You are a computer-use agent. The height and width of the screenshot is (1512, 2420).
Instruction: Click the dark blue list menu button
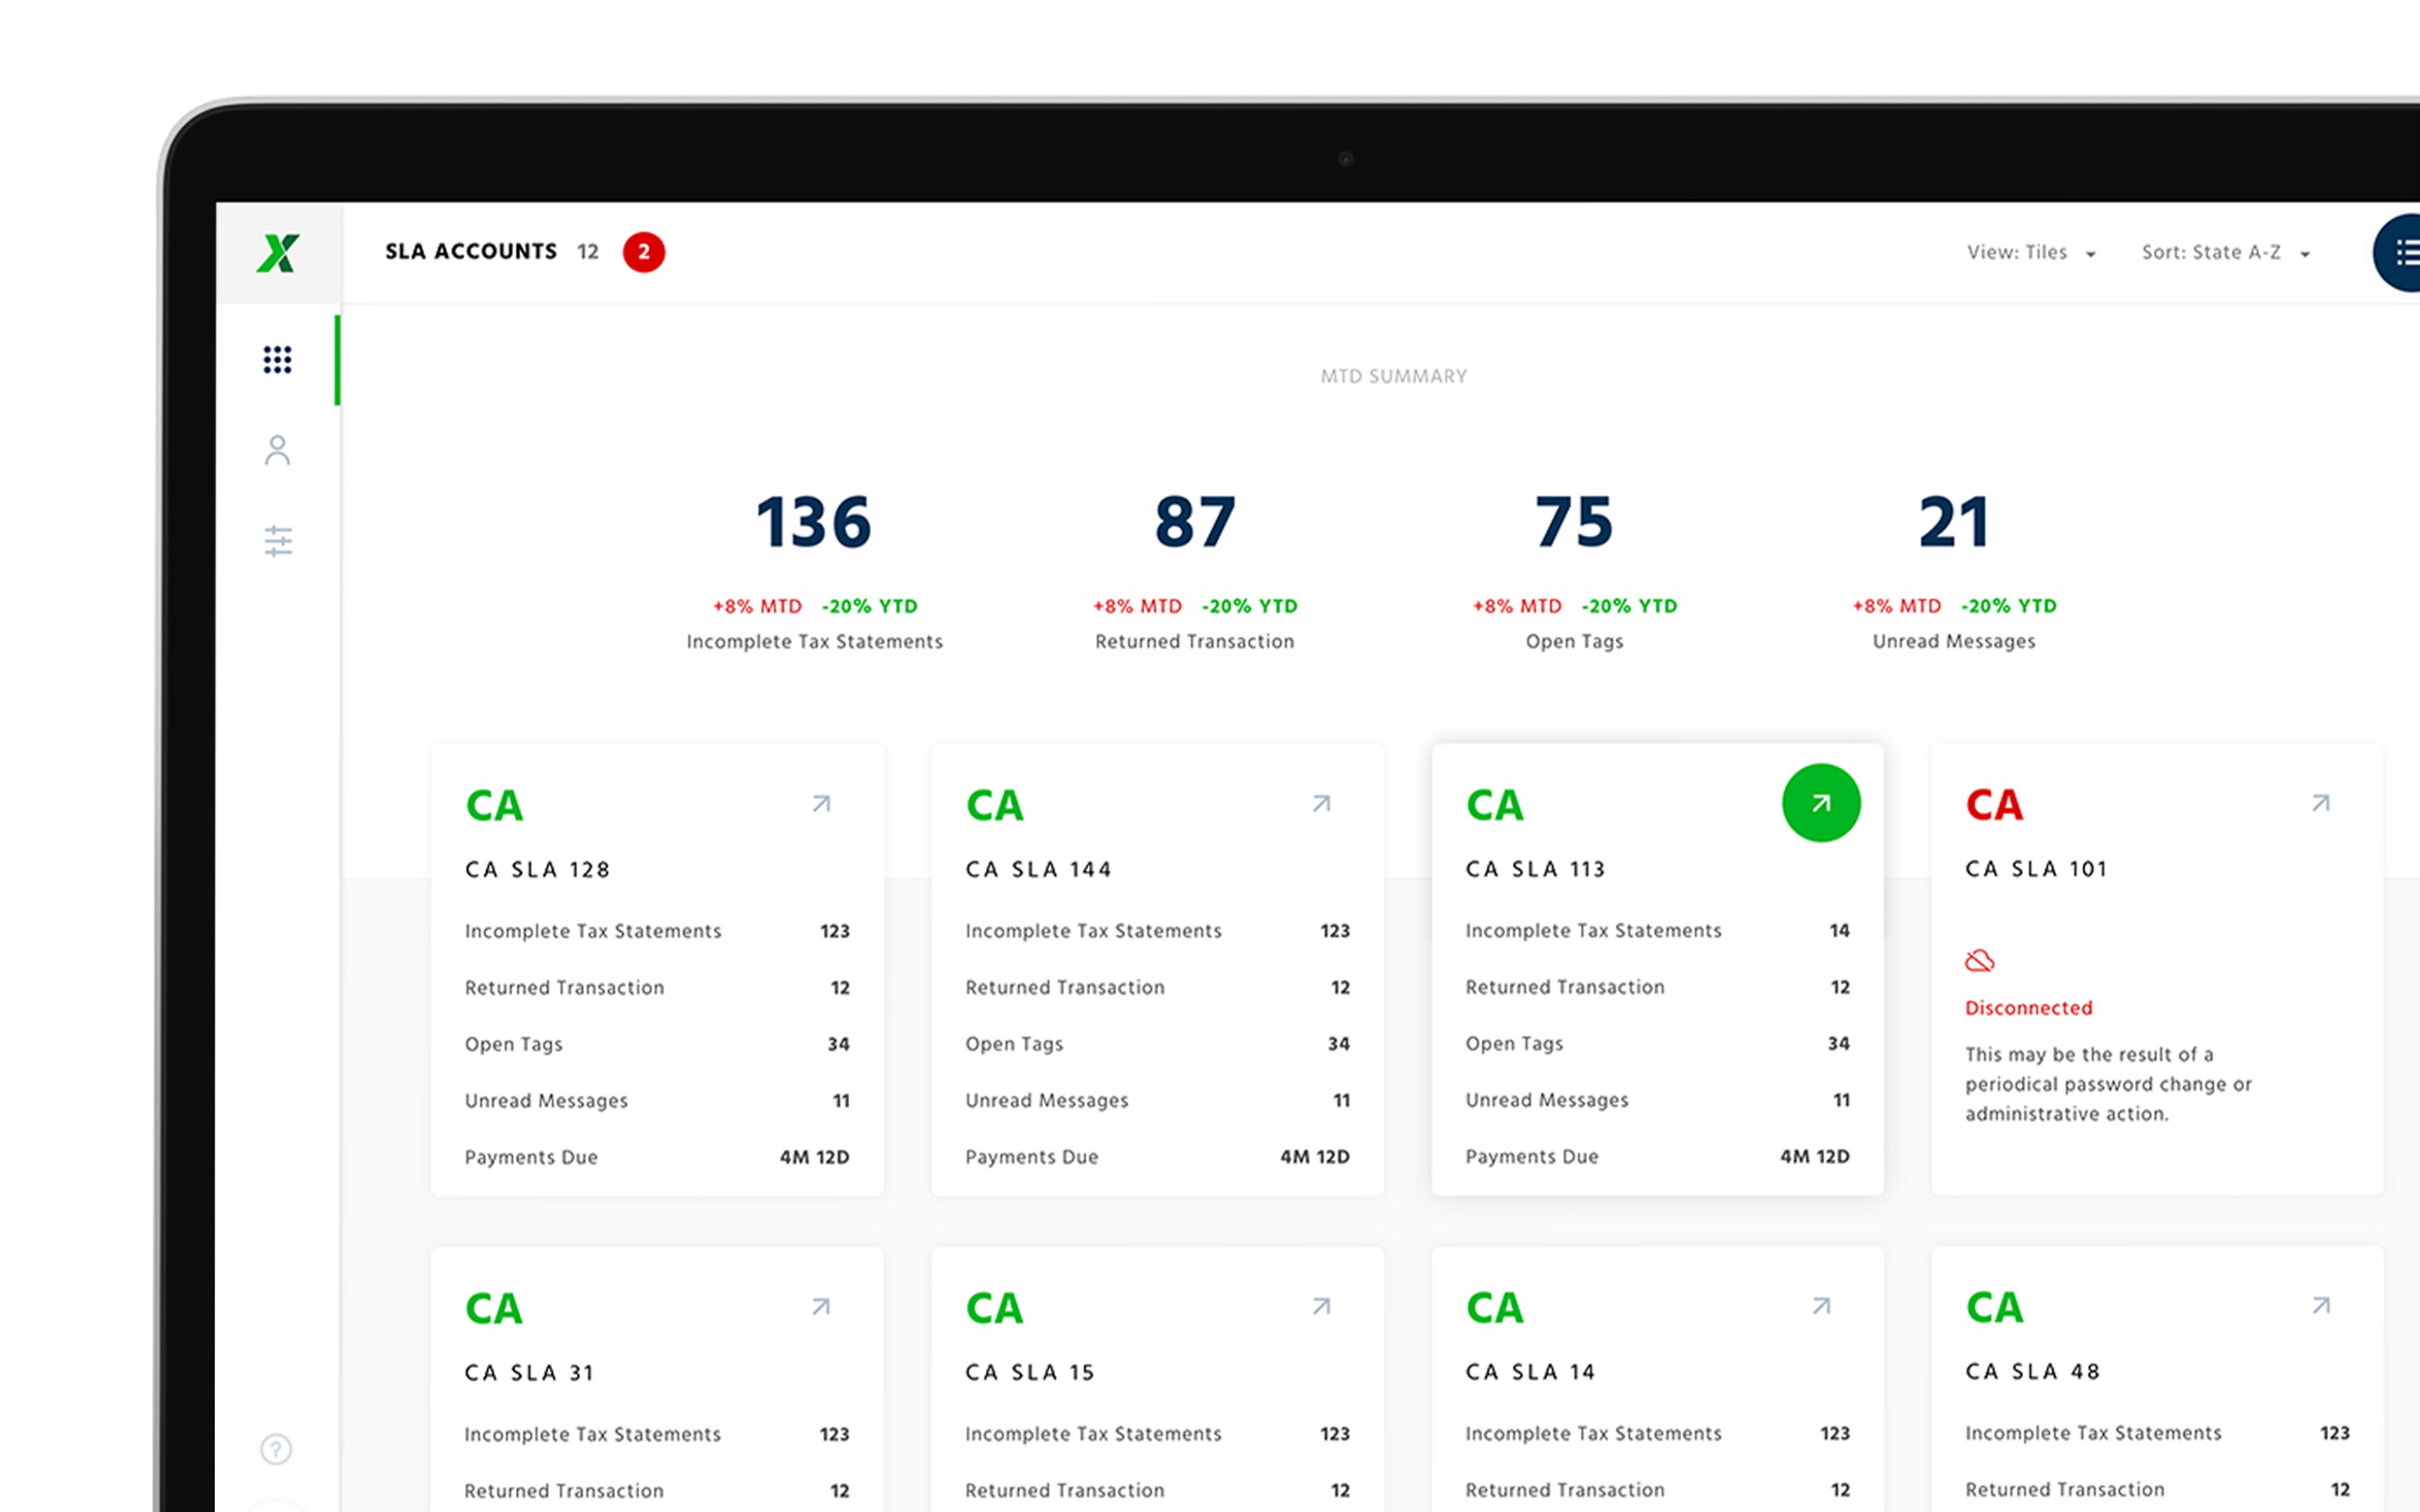coord(2401,253)
